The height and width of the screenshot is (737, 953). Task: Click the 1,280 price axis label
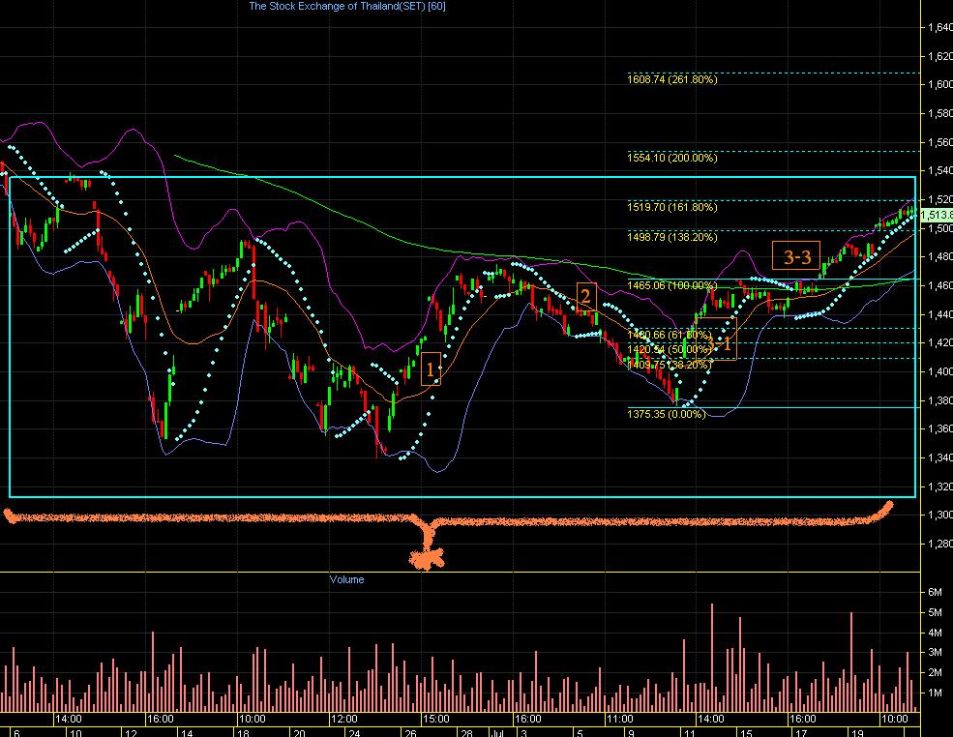pos(939,544)
